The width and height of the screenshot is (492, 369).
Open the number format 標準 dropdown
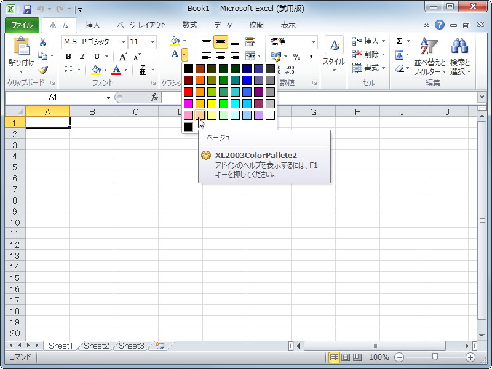pyautogui.click(x=313, y=42)
